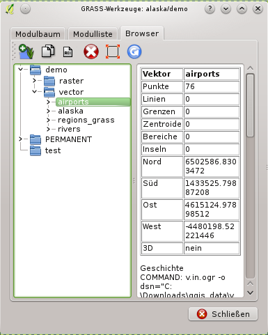Viewport: 268px width, 335px height.
Task: Select the raster folder label
Action: [71, 81]
